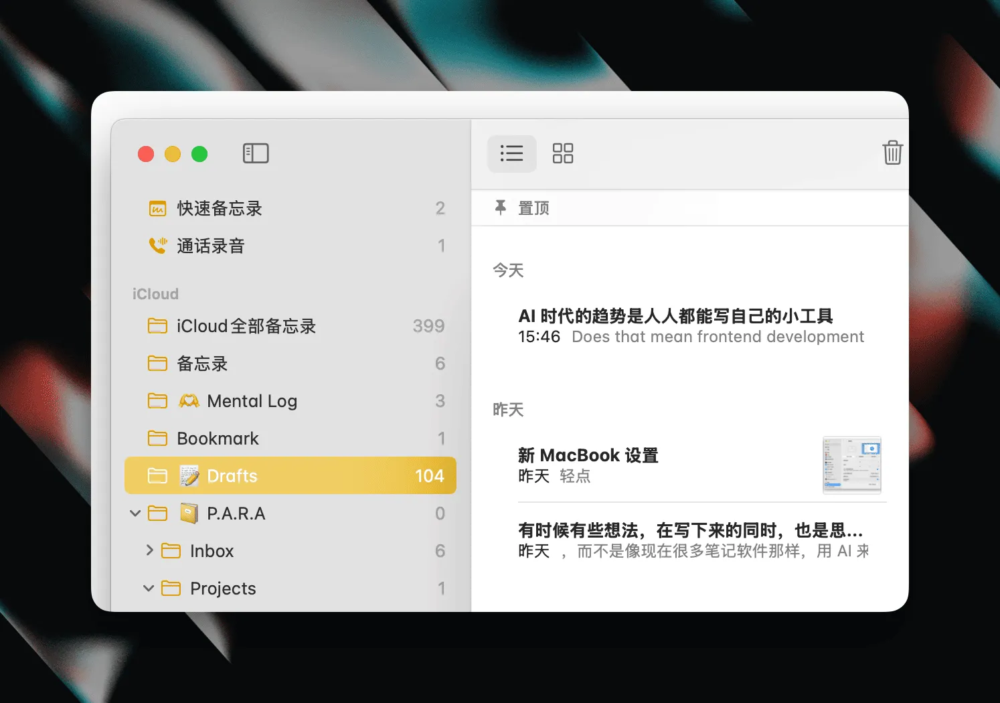The width and height of the screenshot is (1000, 703).
Task: Click the 快速备忘录 quick note icon
Action: click(x=157, y=209)
